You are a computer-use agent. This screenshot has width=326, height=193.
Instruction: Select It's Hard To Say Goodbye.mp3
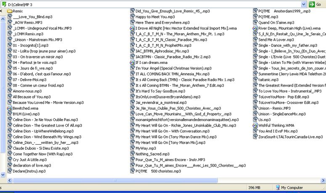pyautogui.click(x=160, y=91)
